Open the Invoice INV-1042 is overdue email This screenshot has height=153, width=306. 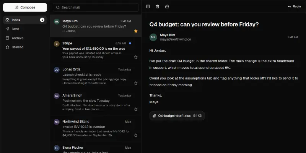(x=96, y=128)
